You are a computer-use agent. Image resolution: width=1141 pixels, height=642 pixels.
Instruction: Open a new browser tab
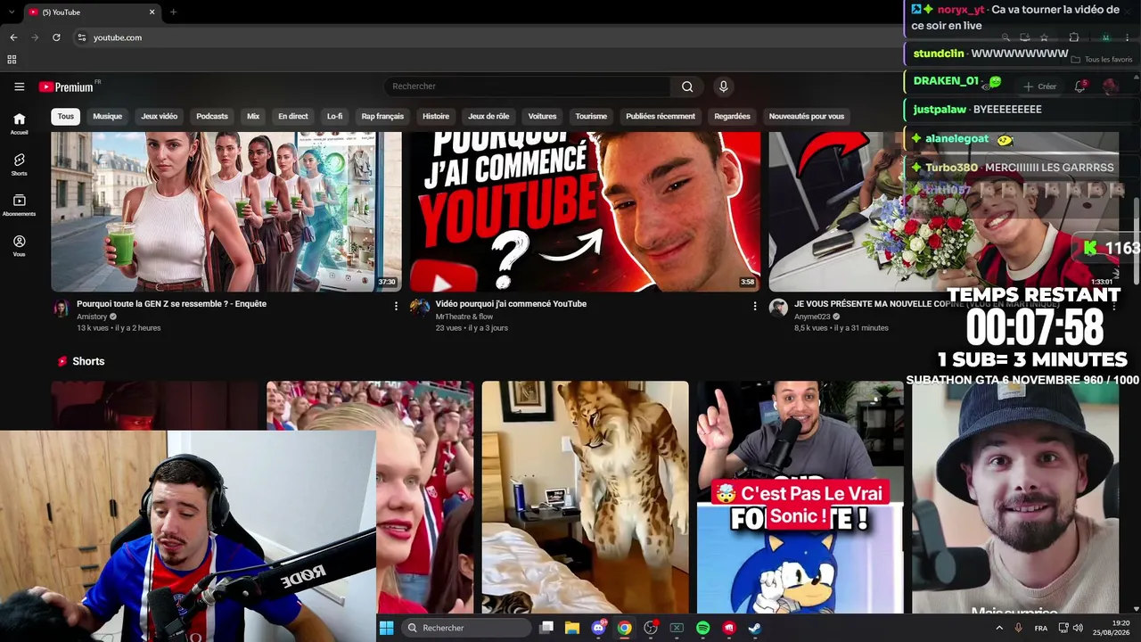(x=173, y=12)
